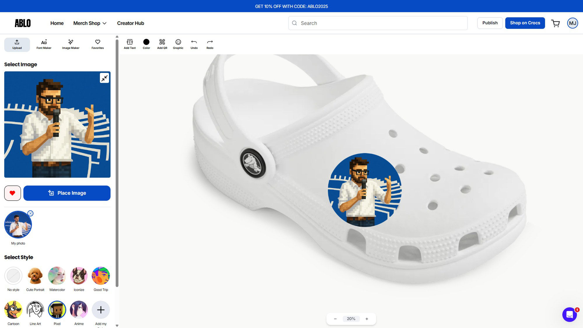Open the Add Text tool

click(x=130, y=44)
